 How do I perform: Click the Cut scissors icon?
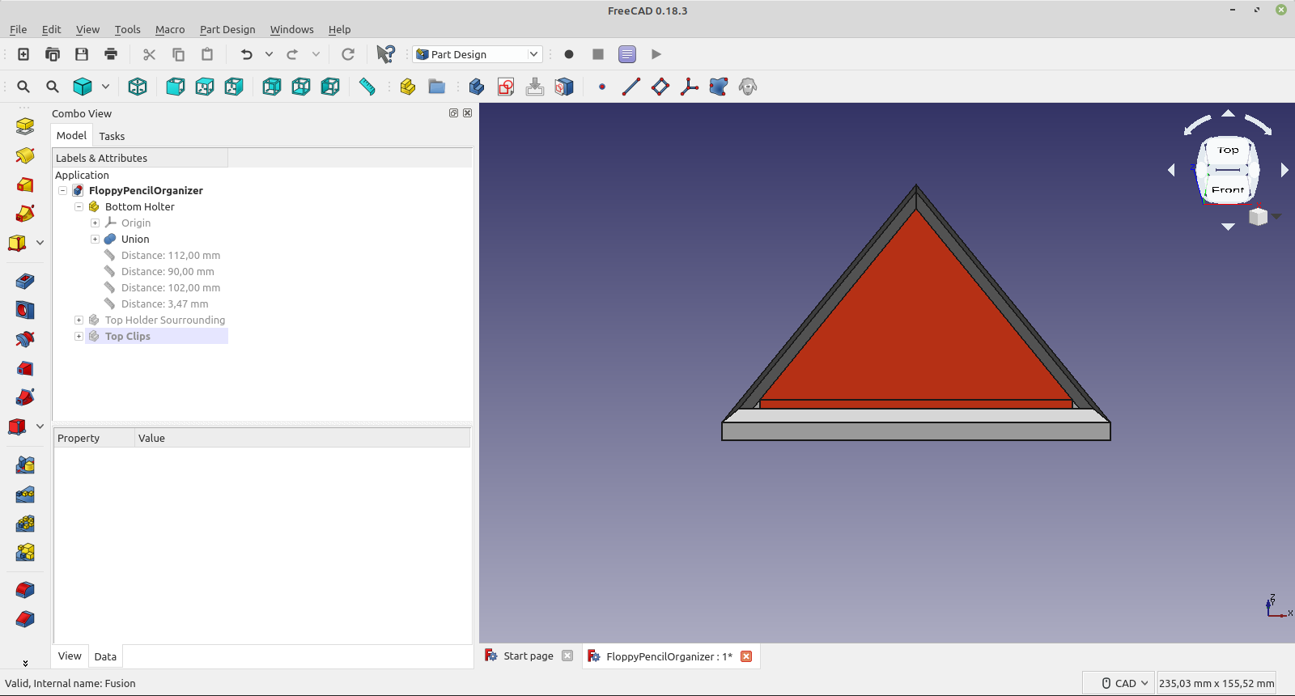pyautogui.click(x=149, y=54)
